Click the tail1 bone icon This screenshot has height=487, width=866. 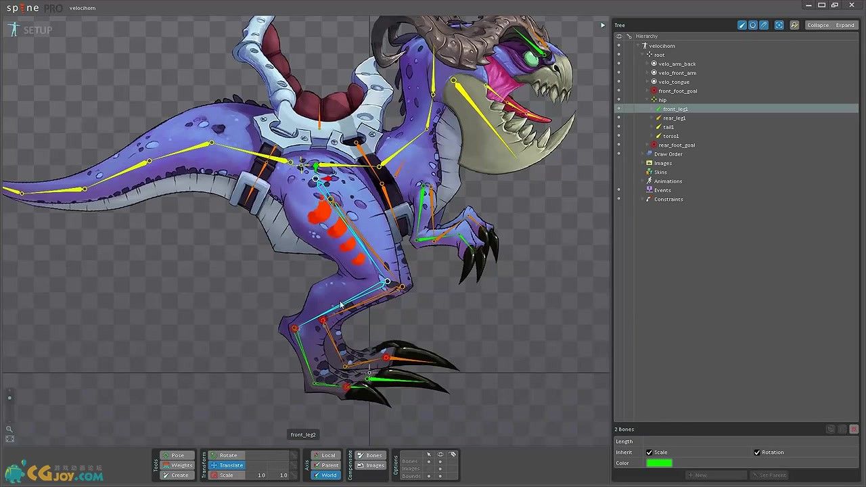pyautogui.click(x=659, y=126)
